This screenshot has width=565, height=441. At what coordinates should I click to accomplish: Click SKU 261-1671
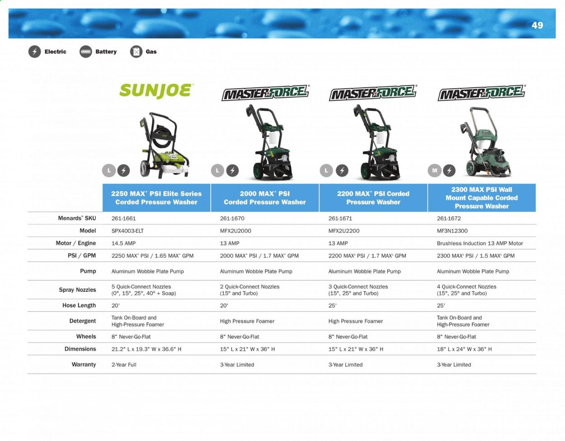pyautogui.click(x=340, y=218)
